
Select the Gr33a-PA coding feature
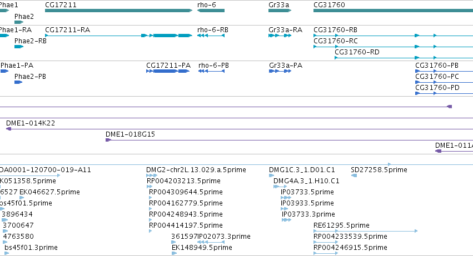[x=280, y=71]
